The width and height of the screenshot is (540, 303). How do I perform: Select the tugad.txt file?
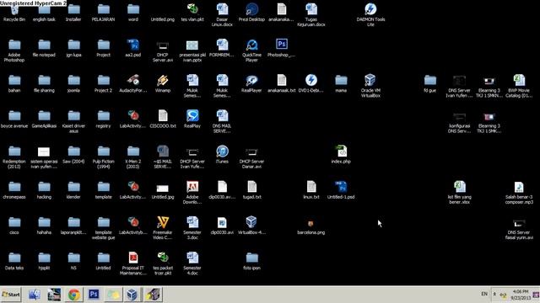coord(251,190)
